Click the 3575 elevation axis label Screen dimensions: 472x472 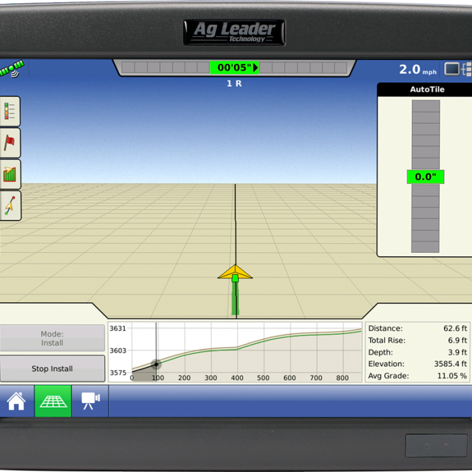coord(118,373)
